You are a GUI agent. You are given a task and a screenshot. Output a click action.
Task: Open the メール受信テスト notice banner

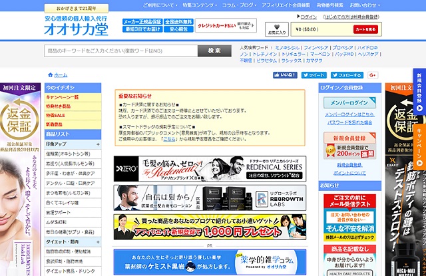349,217
